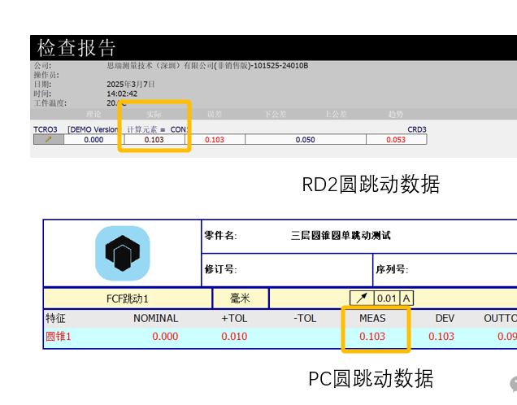Select the 圆锥1 feature row name
517x405 pixels.
pos(59,336)
